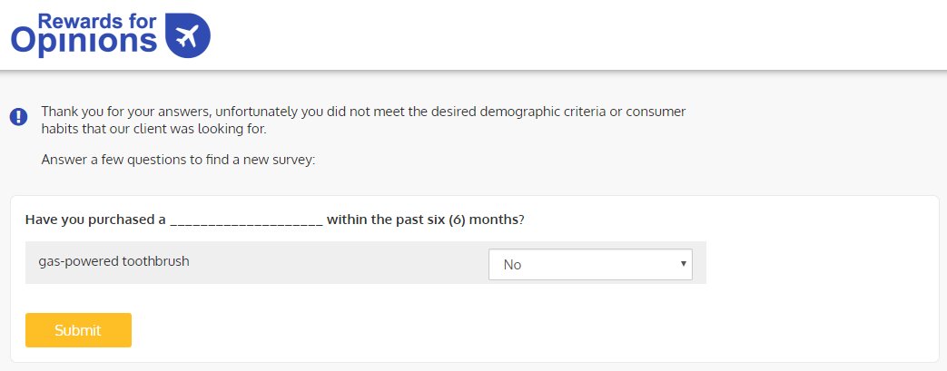Image resolution: width=947 pixels, height=371 pixels.
Task: Click the airplane logo icon
Action: coord(188,35)
